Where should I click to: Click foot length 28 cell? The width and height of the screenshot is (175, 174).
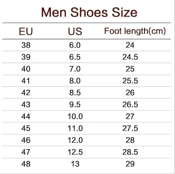click(x=130, y=140)
